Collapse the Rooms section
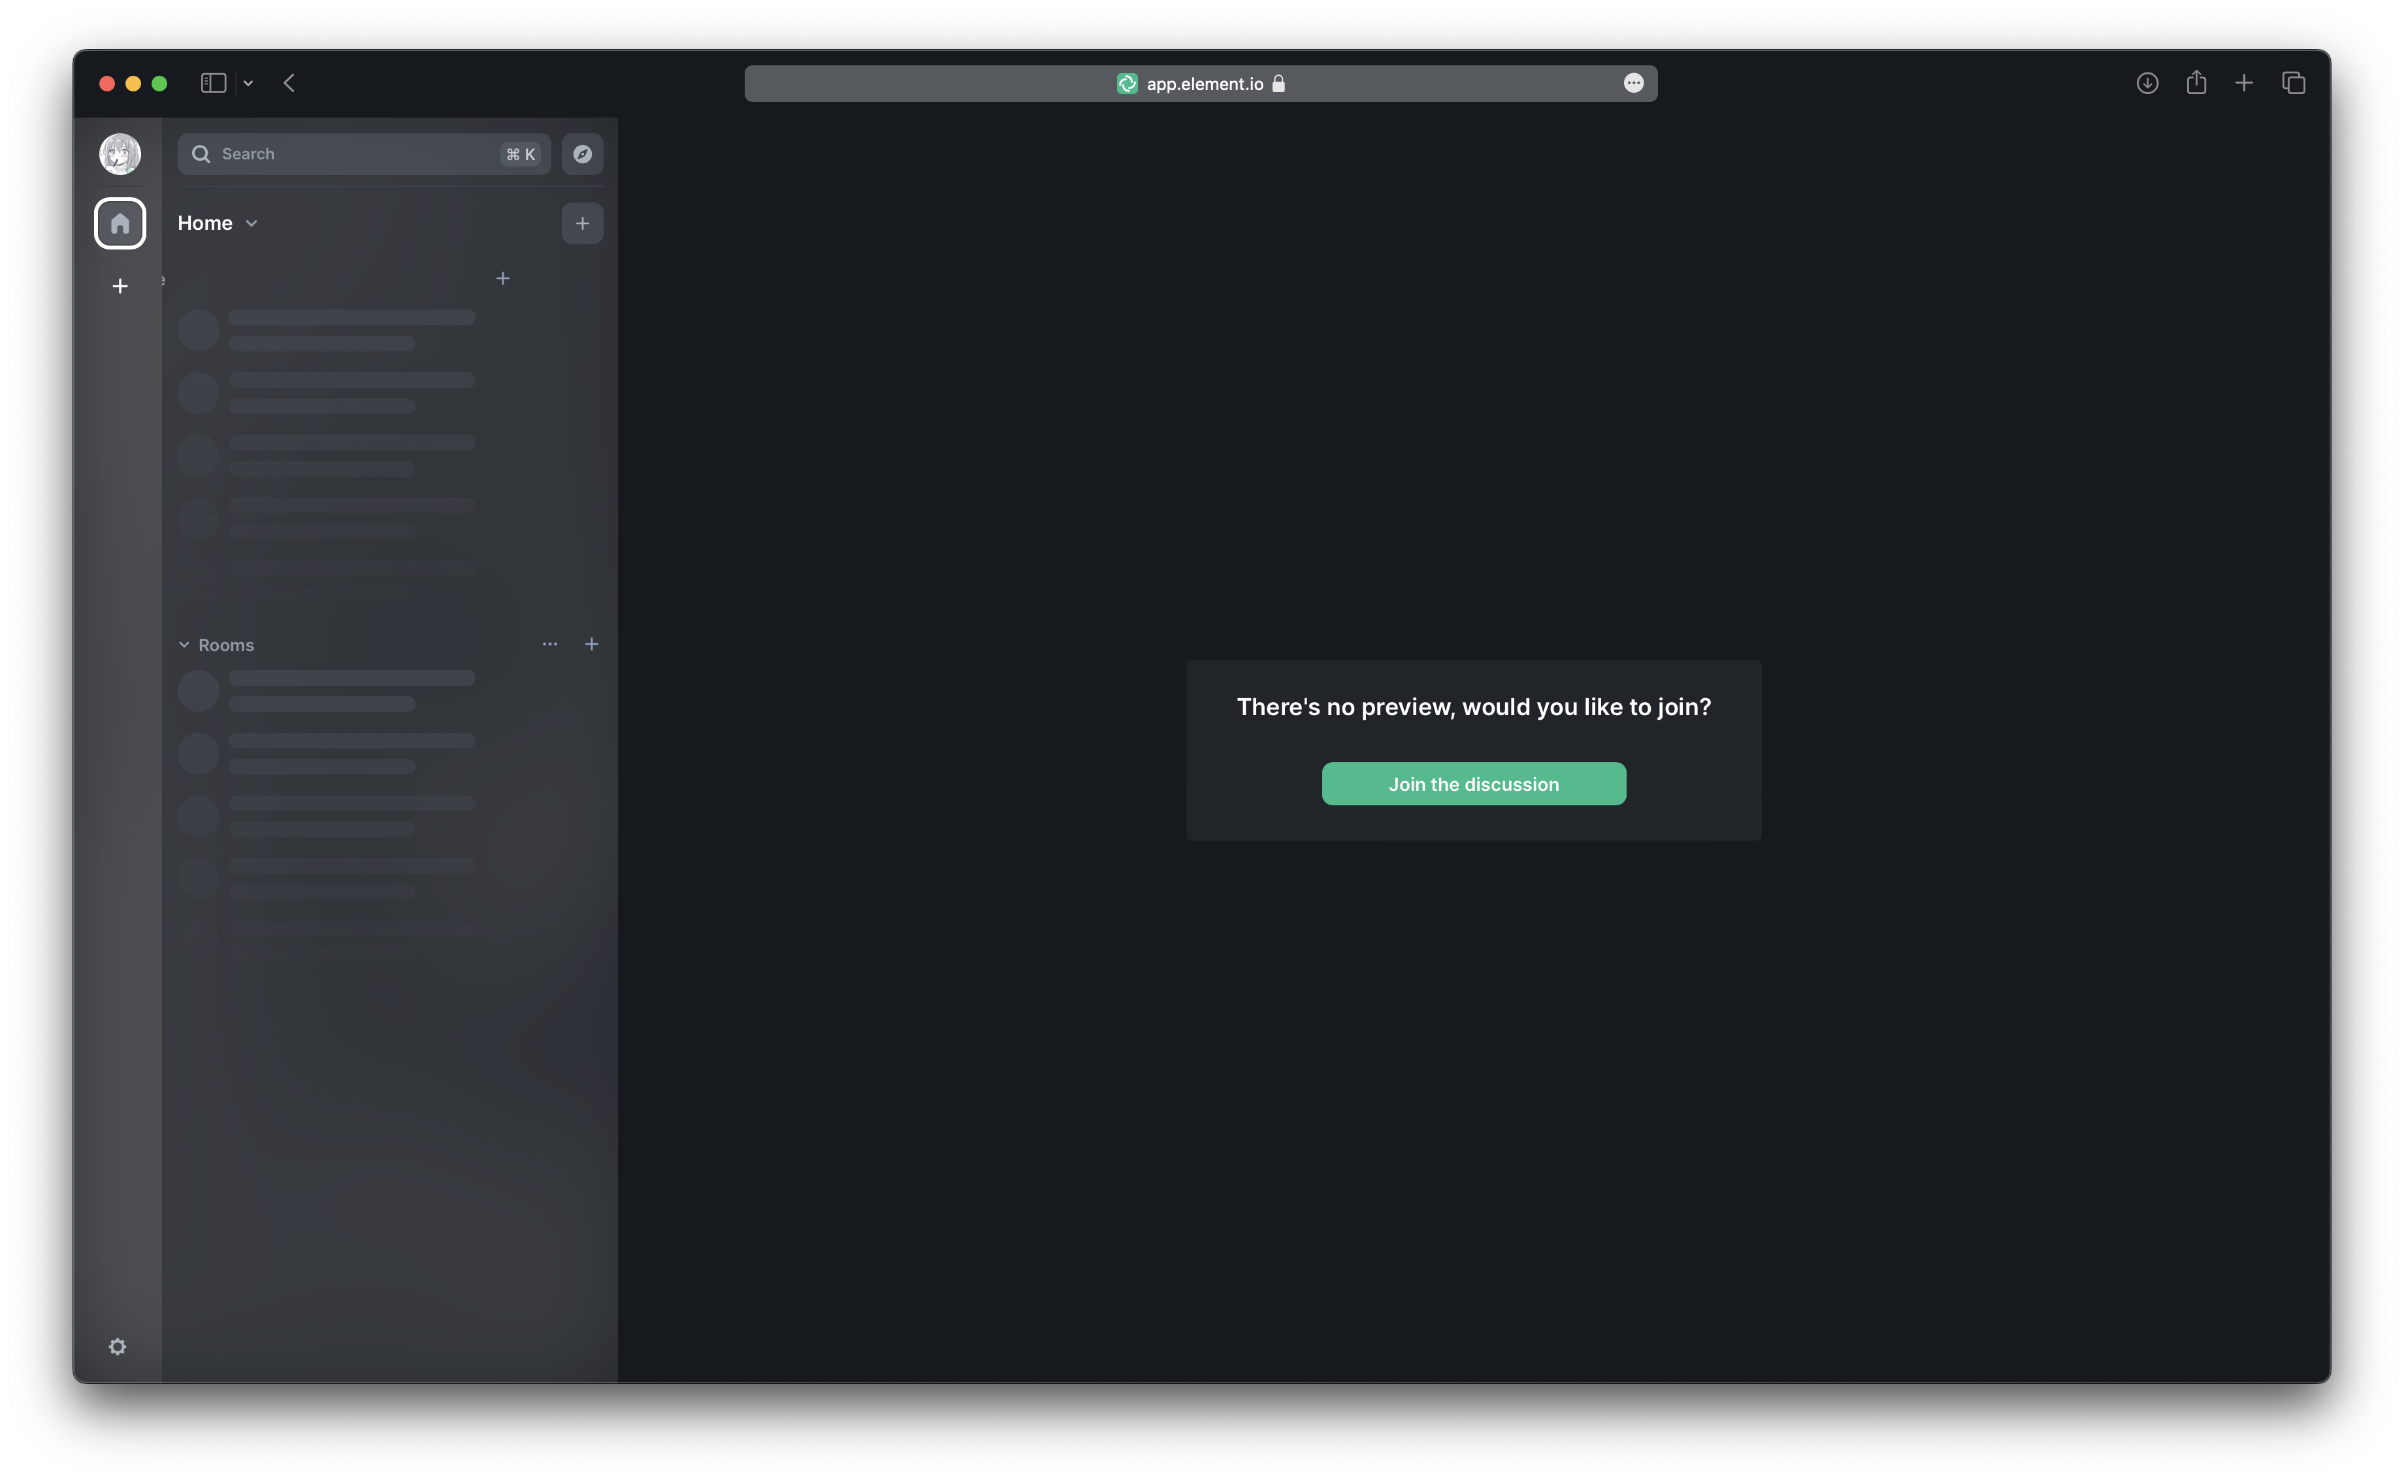Screen dimensions: 2404x1480 coord(184,645)
